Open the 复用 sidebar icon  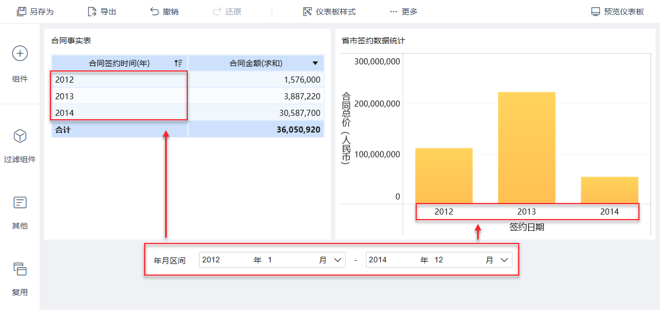point(20,269)
